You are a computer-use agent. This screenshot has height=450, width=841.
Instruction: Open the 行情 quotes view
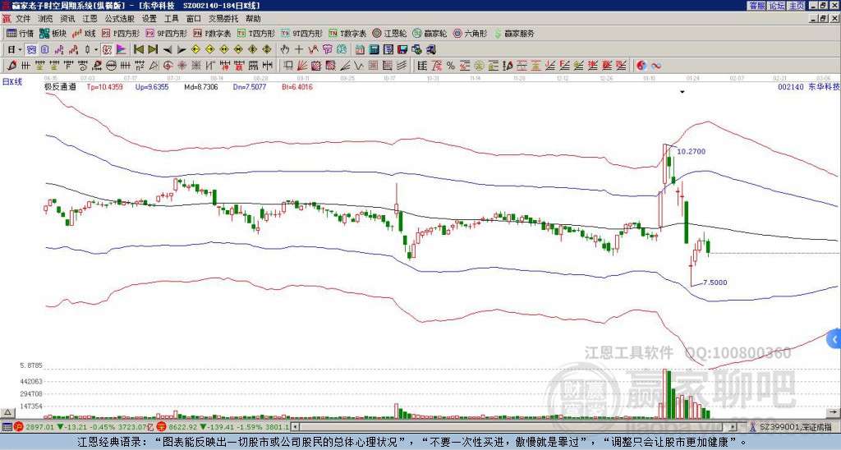[20, 33]
